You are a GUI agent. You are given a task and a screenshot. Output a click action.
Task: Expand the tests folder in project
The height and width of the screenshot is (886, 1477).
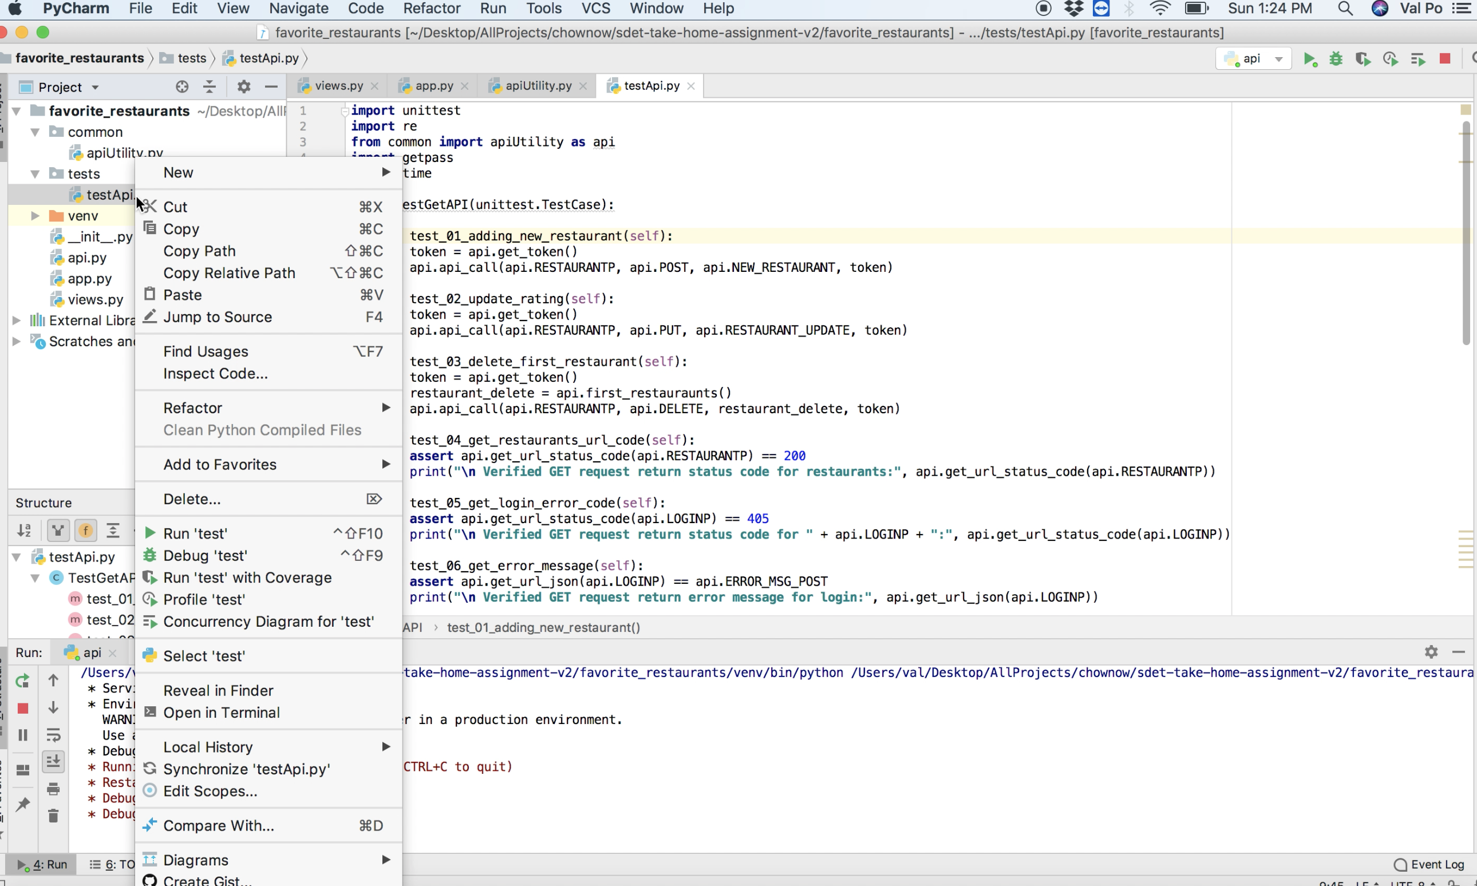pyautogui.click(x=35, y=173)
